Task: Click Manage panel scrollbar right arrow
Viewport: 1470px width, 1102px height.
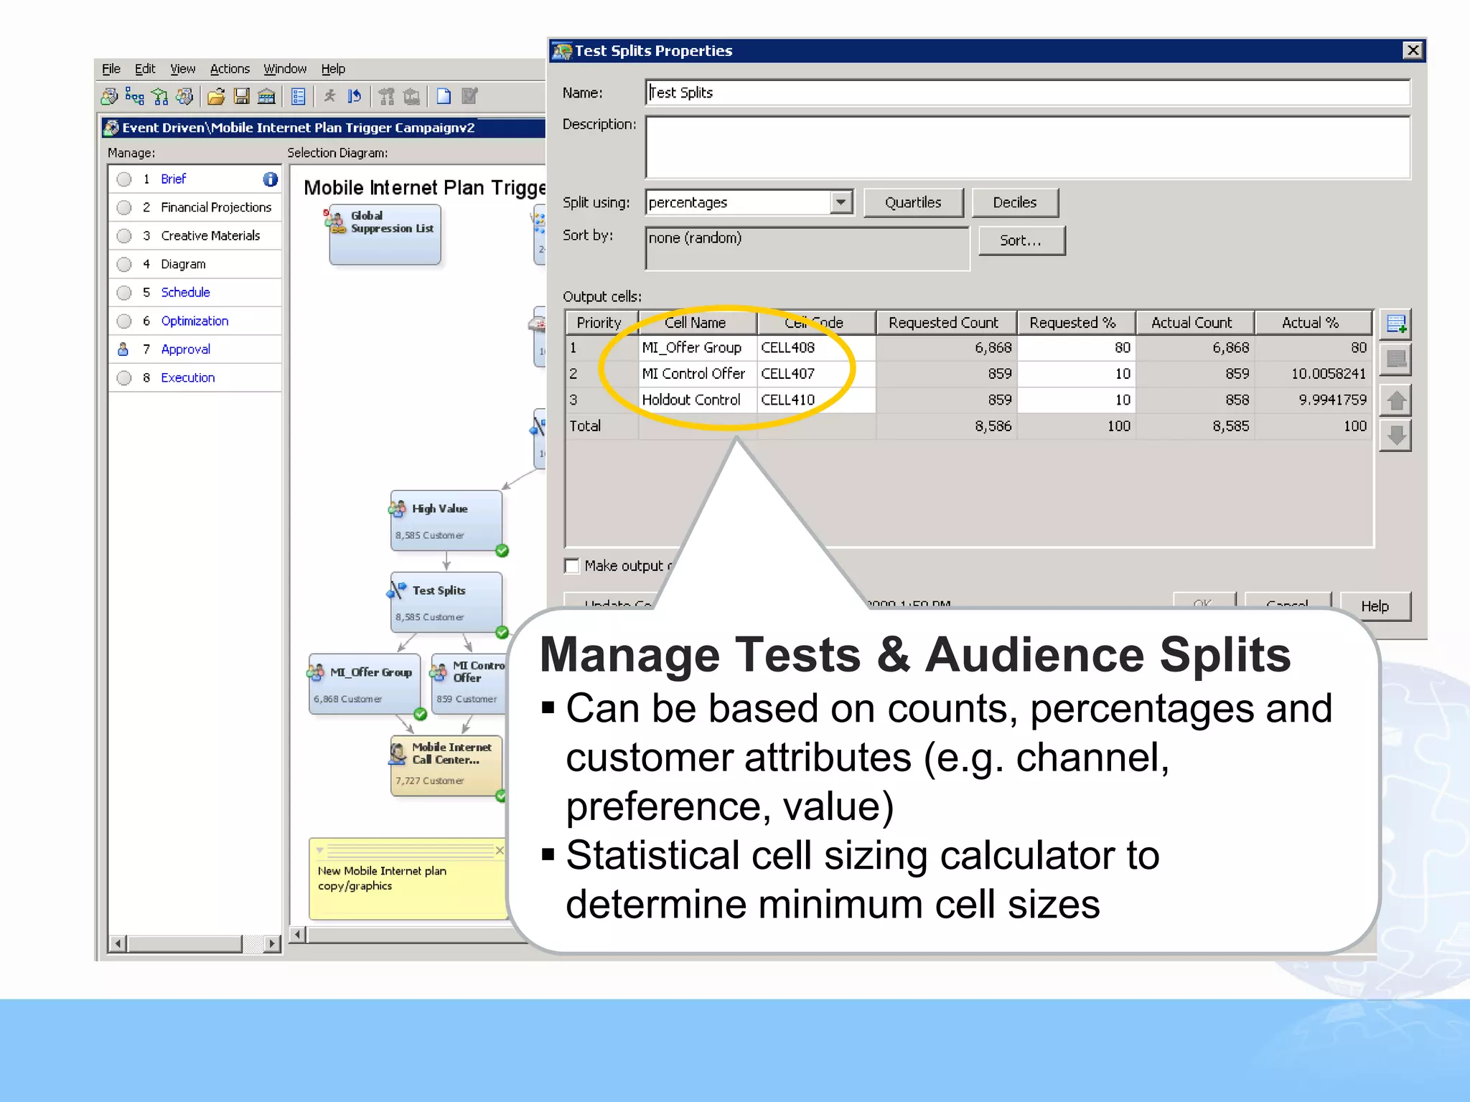Action: (271, 943)
